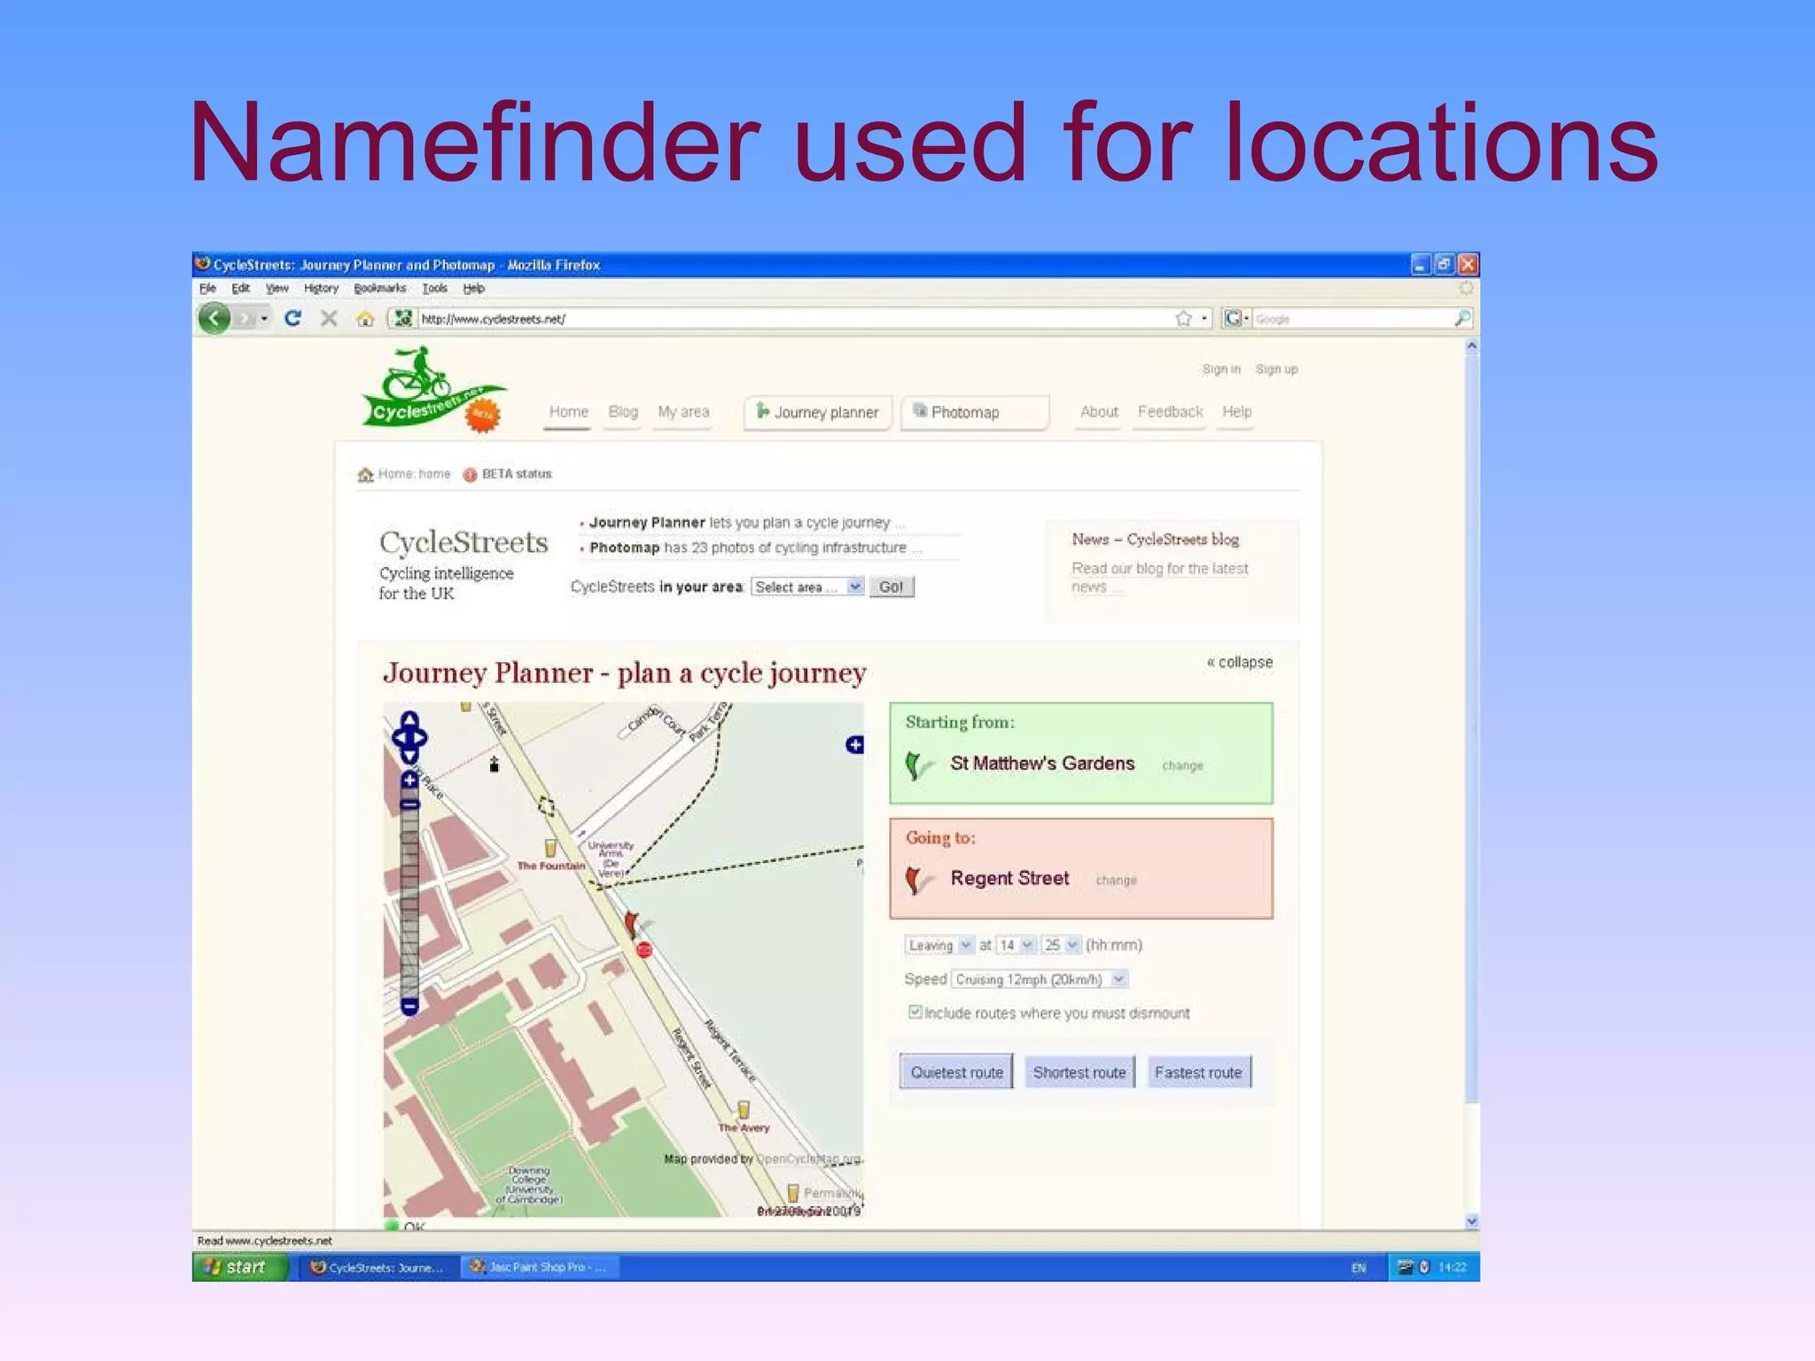The width and height of the screenshot is (1815, 1361).
Task: Click the Windows start button
Action: [x=240, y=1267]
